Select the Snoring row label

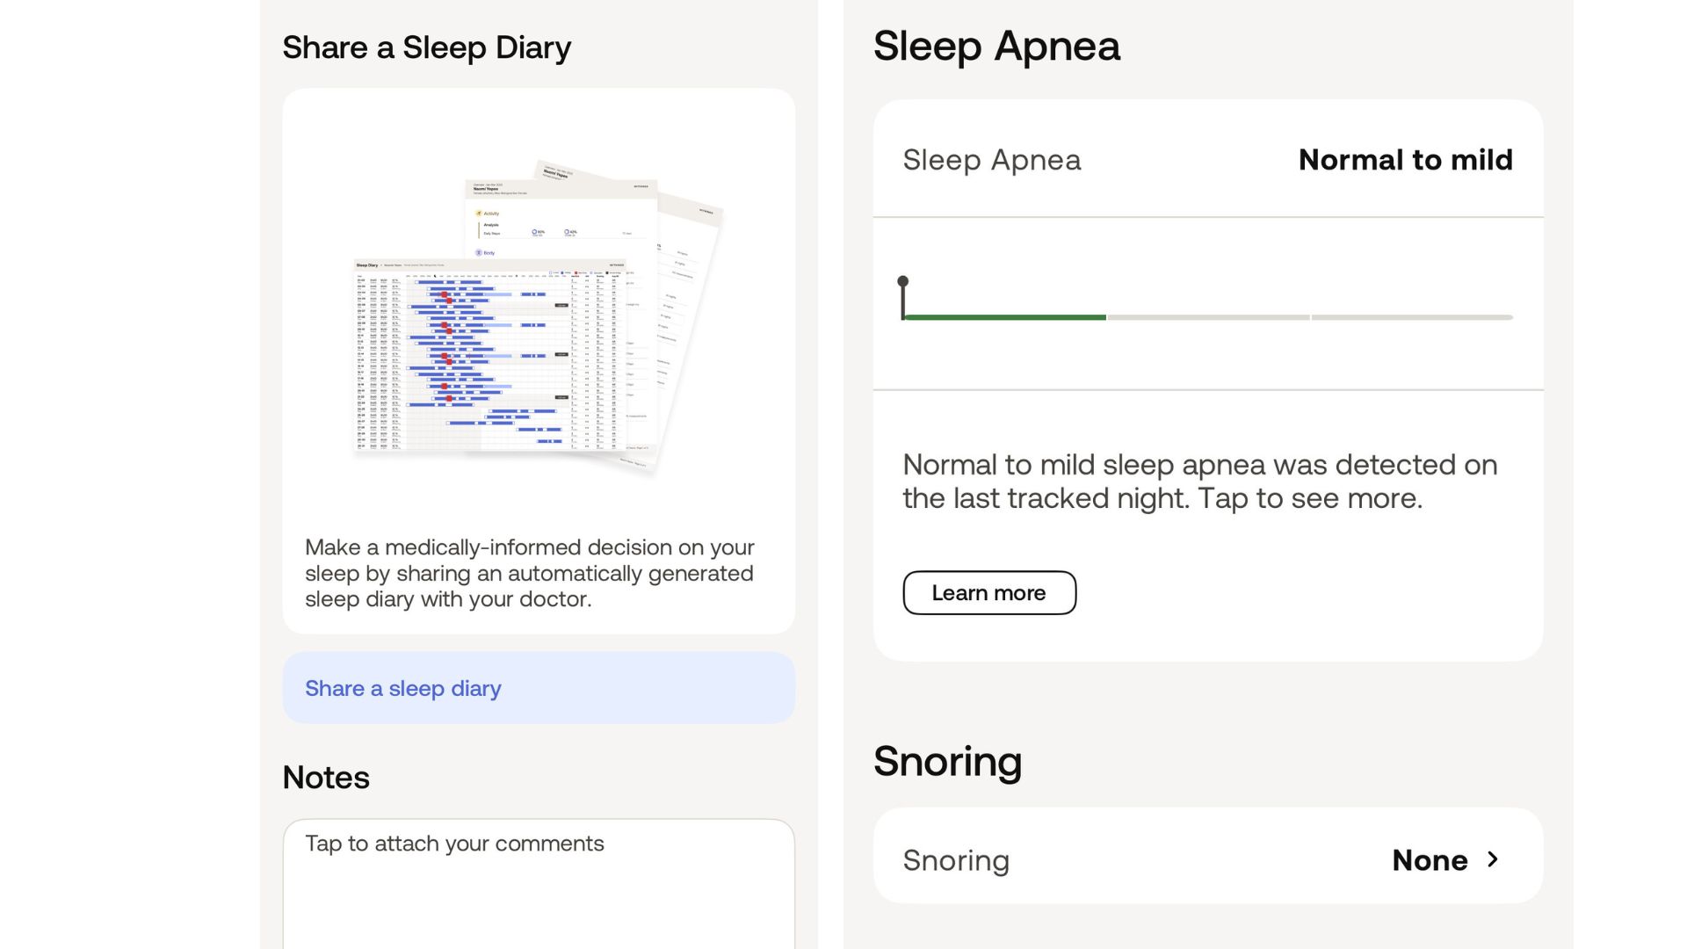coord(956,860)
